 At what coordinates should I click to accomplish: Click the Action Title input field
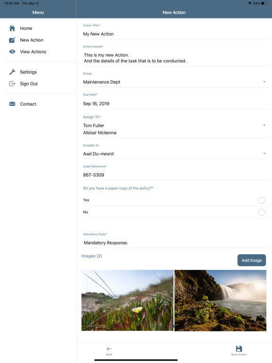click(176, 34)
